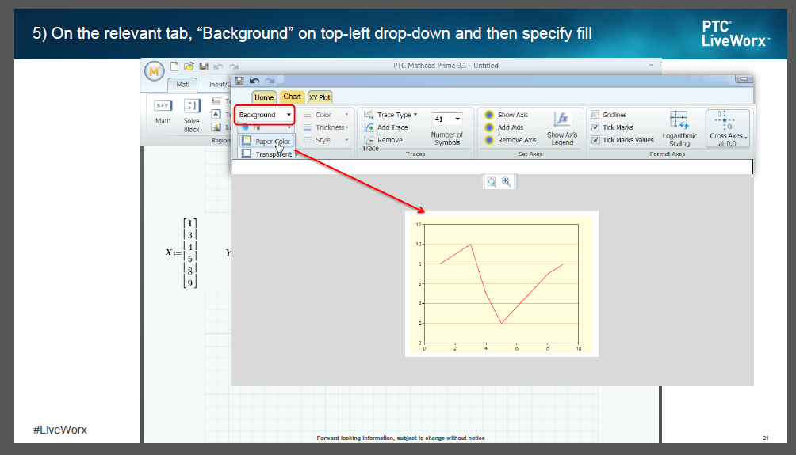Click Show Axis

pyautogui.click(x=506, y=115)
